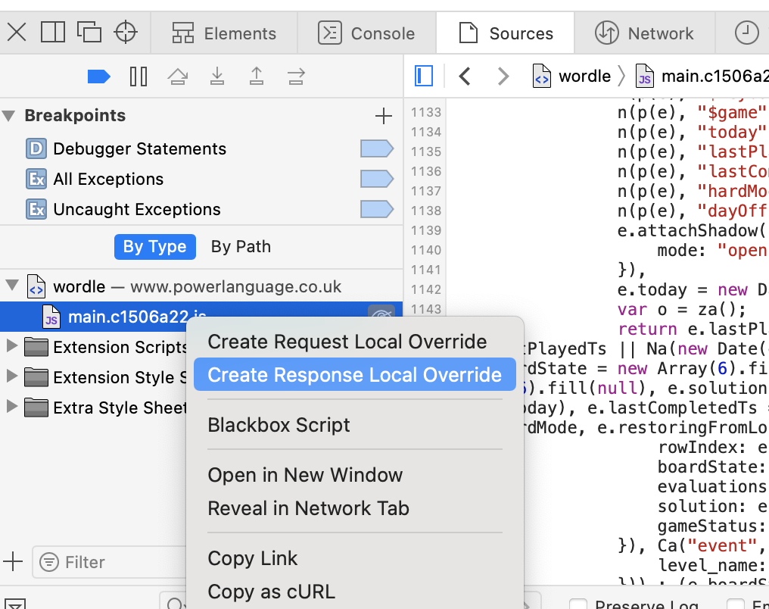769x609 pixels.
Task: Select Debugger Statements row
Action: 201,148
